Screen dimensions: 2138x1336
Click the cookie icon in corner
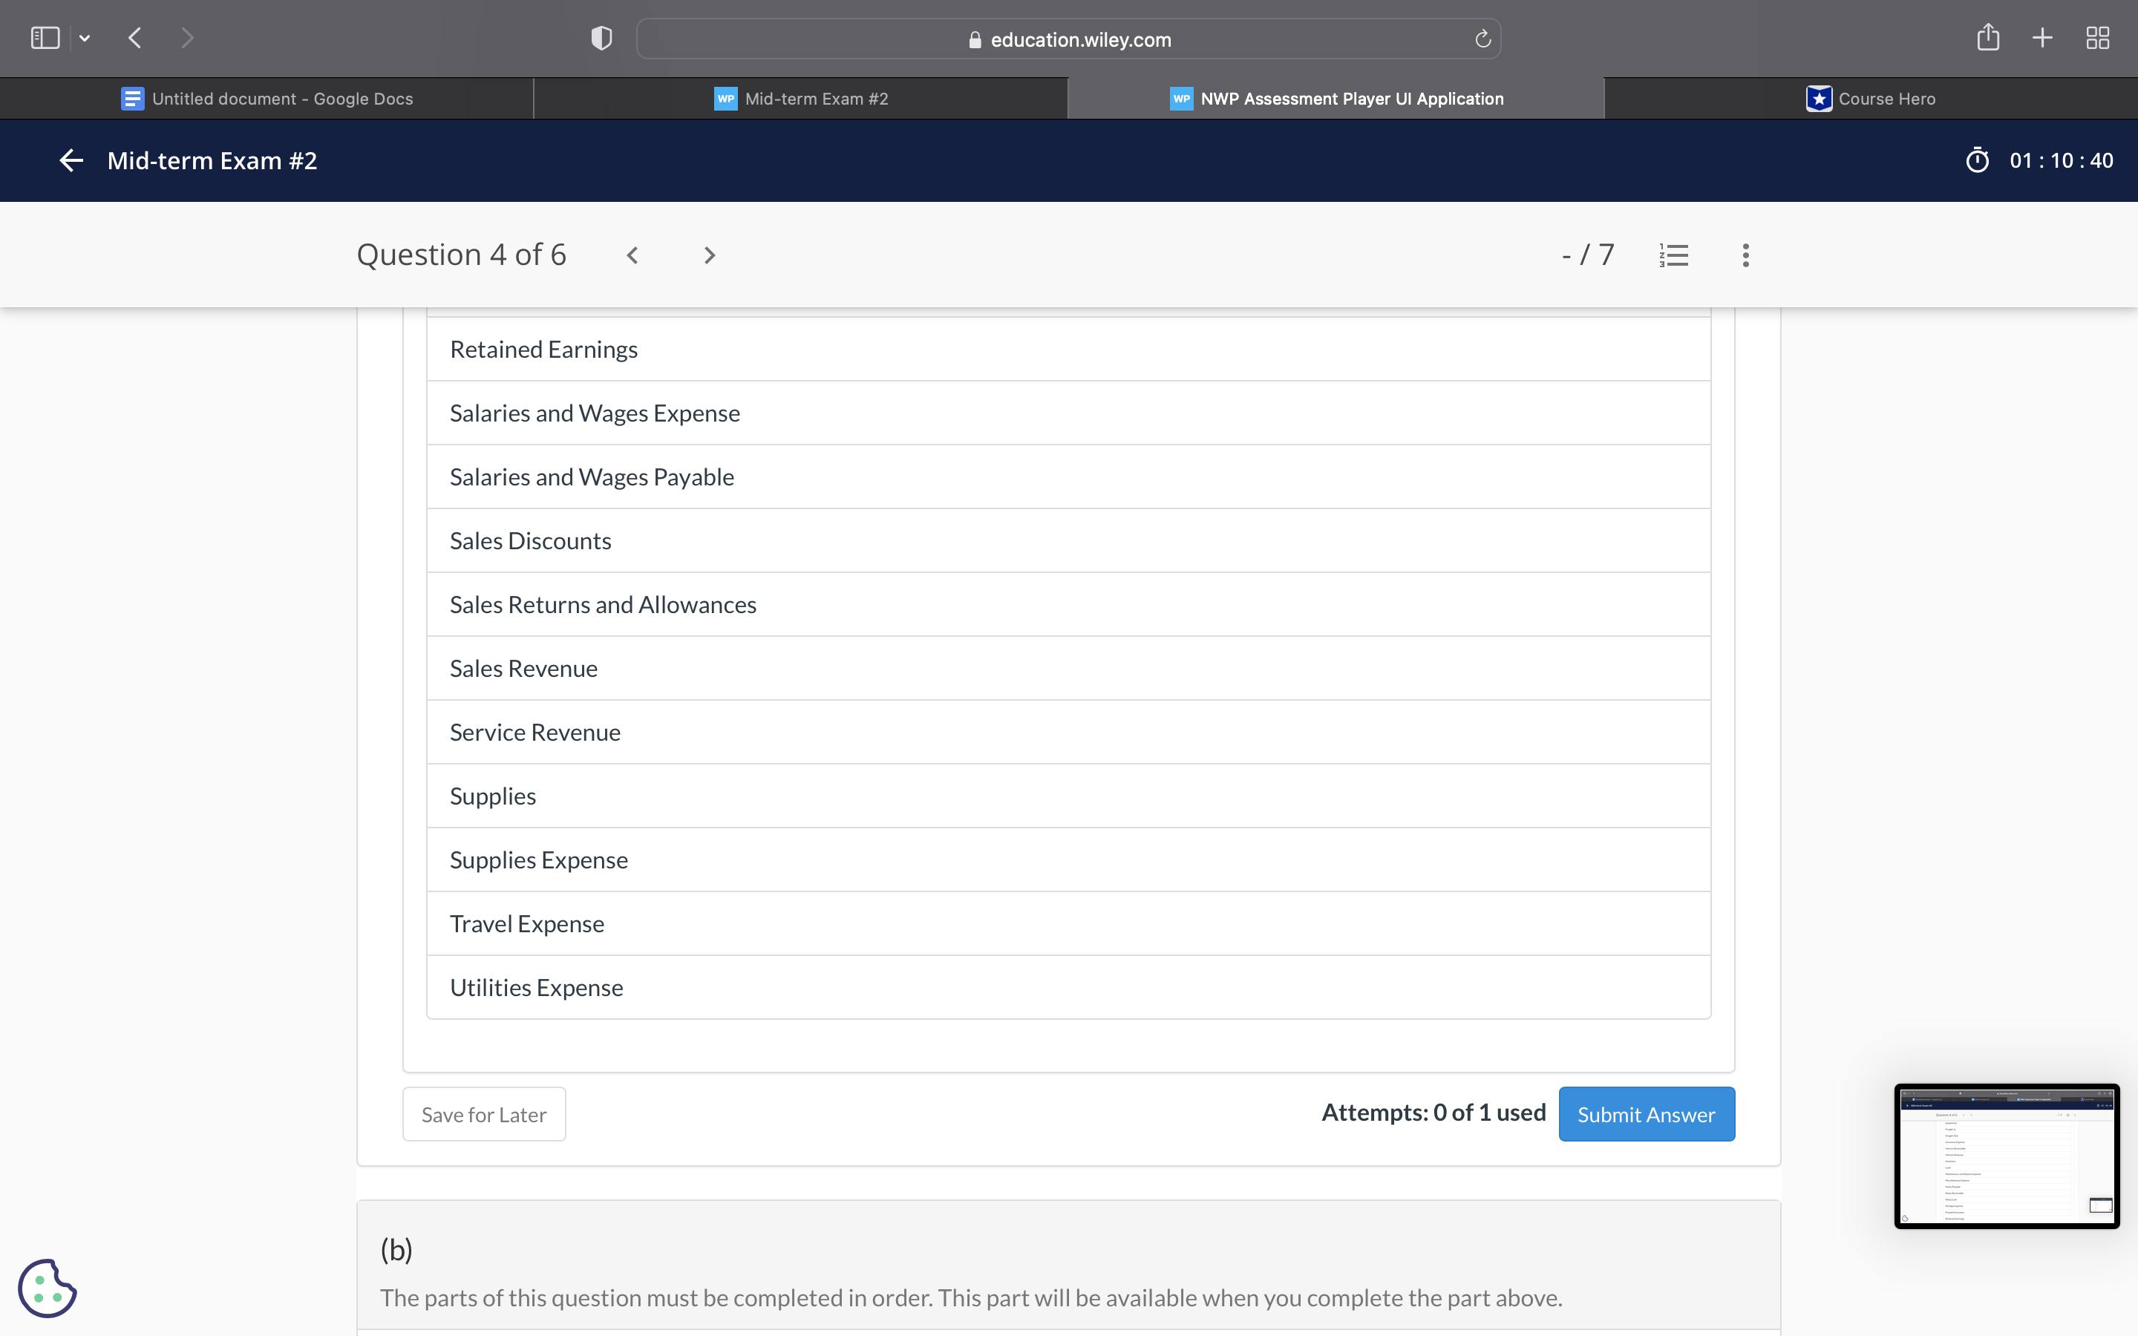[48, 1288]
